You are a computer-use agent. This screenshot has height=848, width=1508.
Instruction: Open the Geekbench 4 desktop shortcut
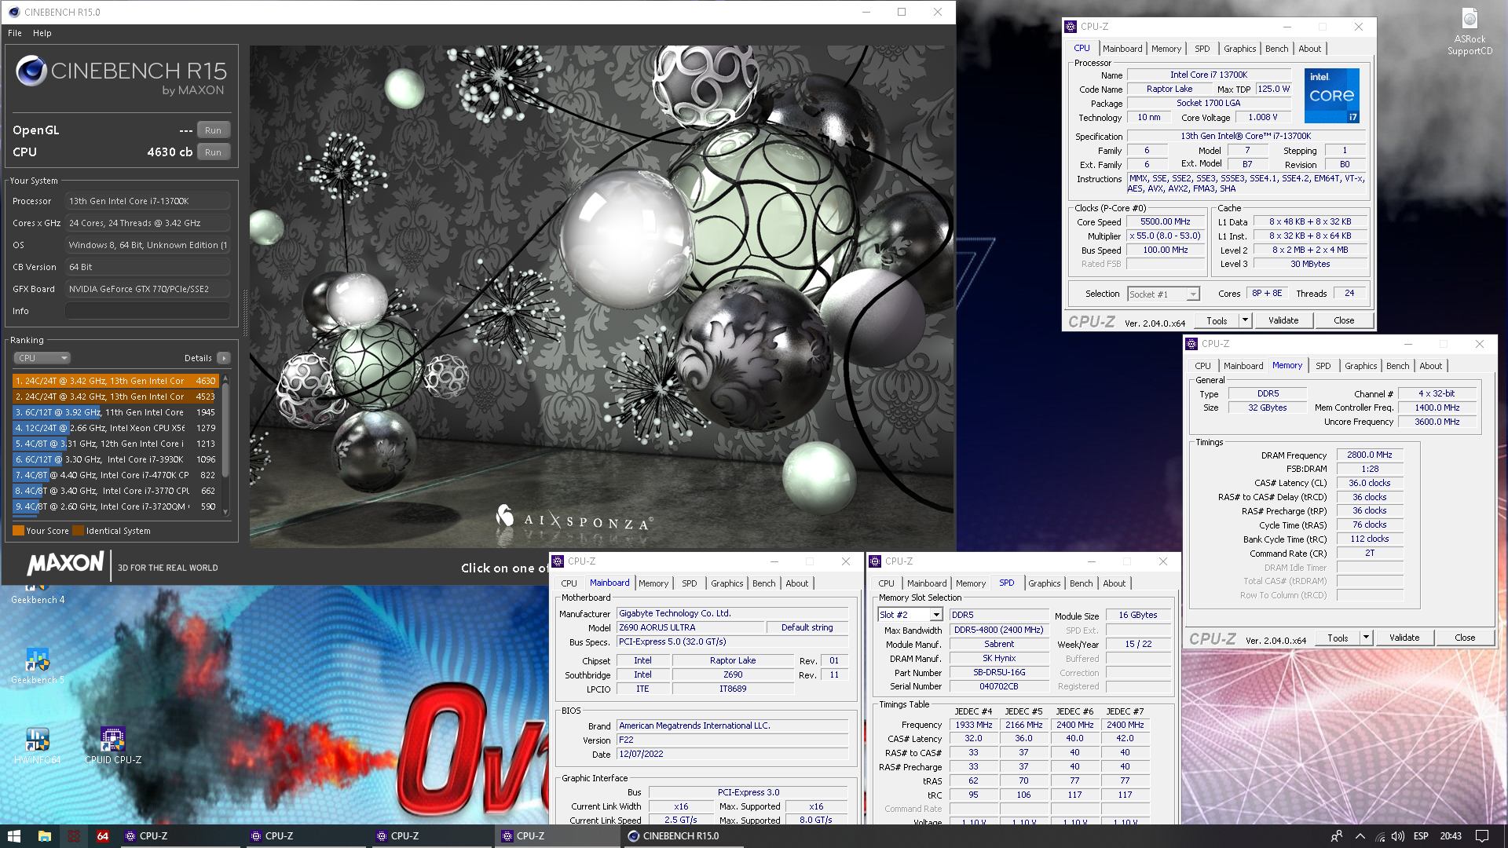(38, 594)
